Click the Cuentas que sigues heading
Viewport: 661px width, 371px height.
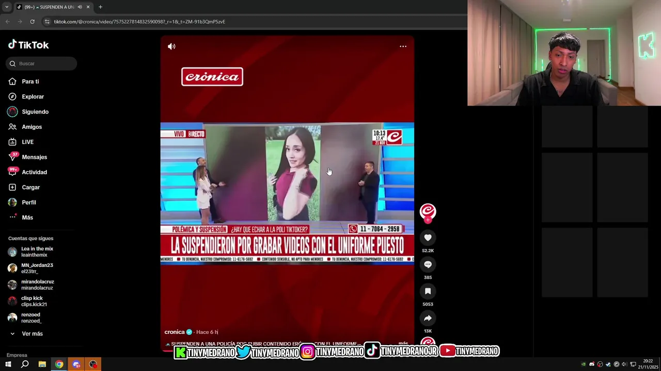coord(30,239)
